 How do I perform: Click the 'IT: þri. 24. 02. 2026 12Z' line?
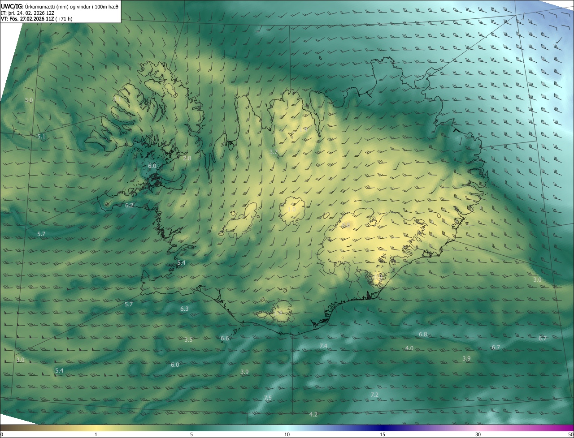(x=28, y=13)
